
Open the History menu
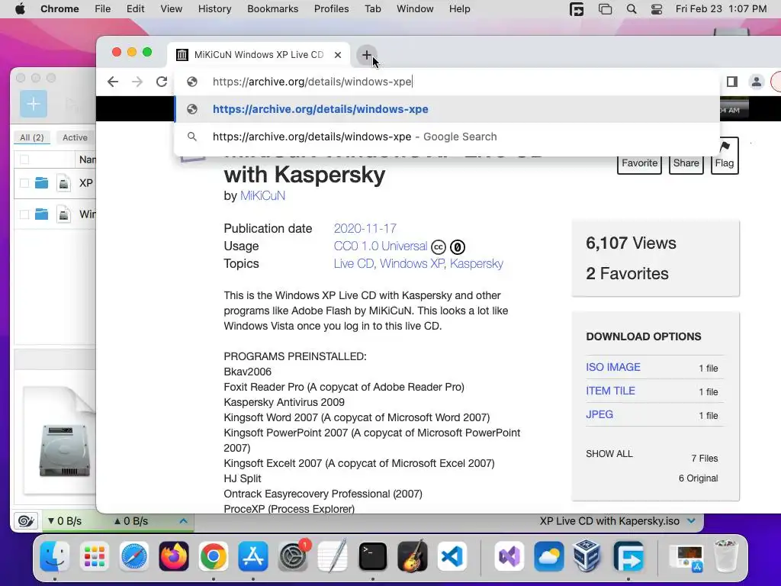coord(214,9)
